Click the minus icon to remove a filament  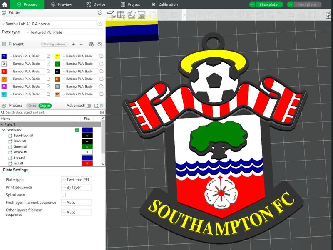tap(81, 44)
